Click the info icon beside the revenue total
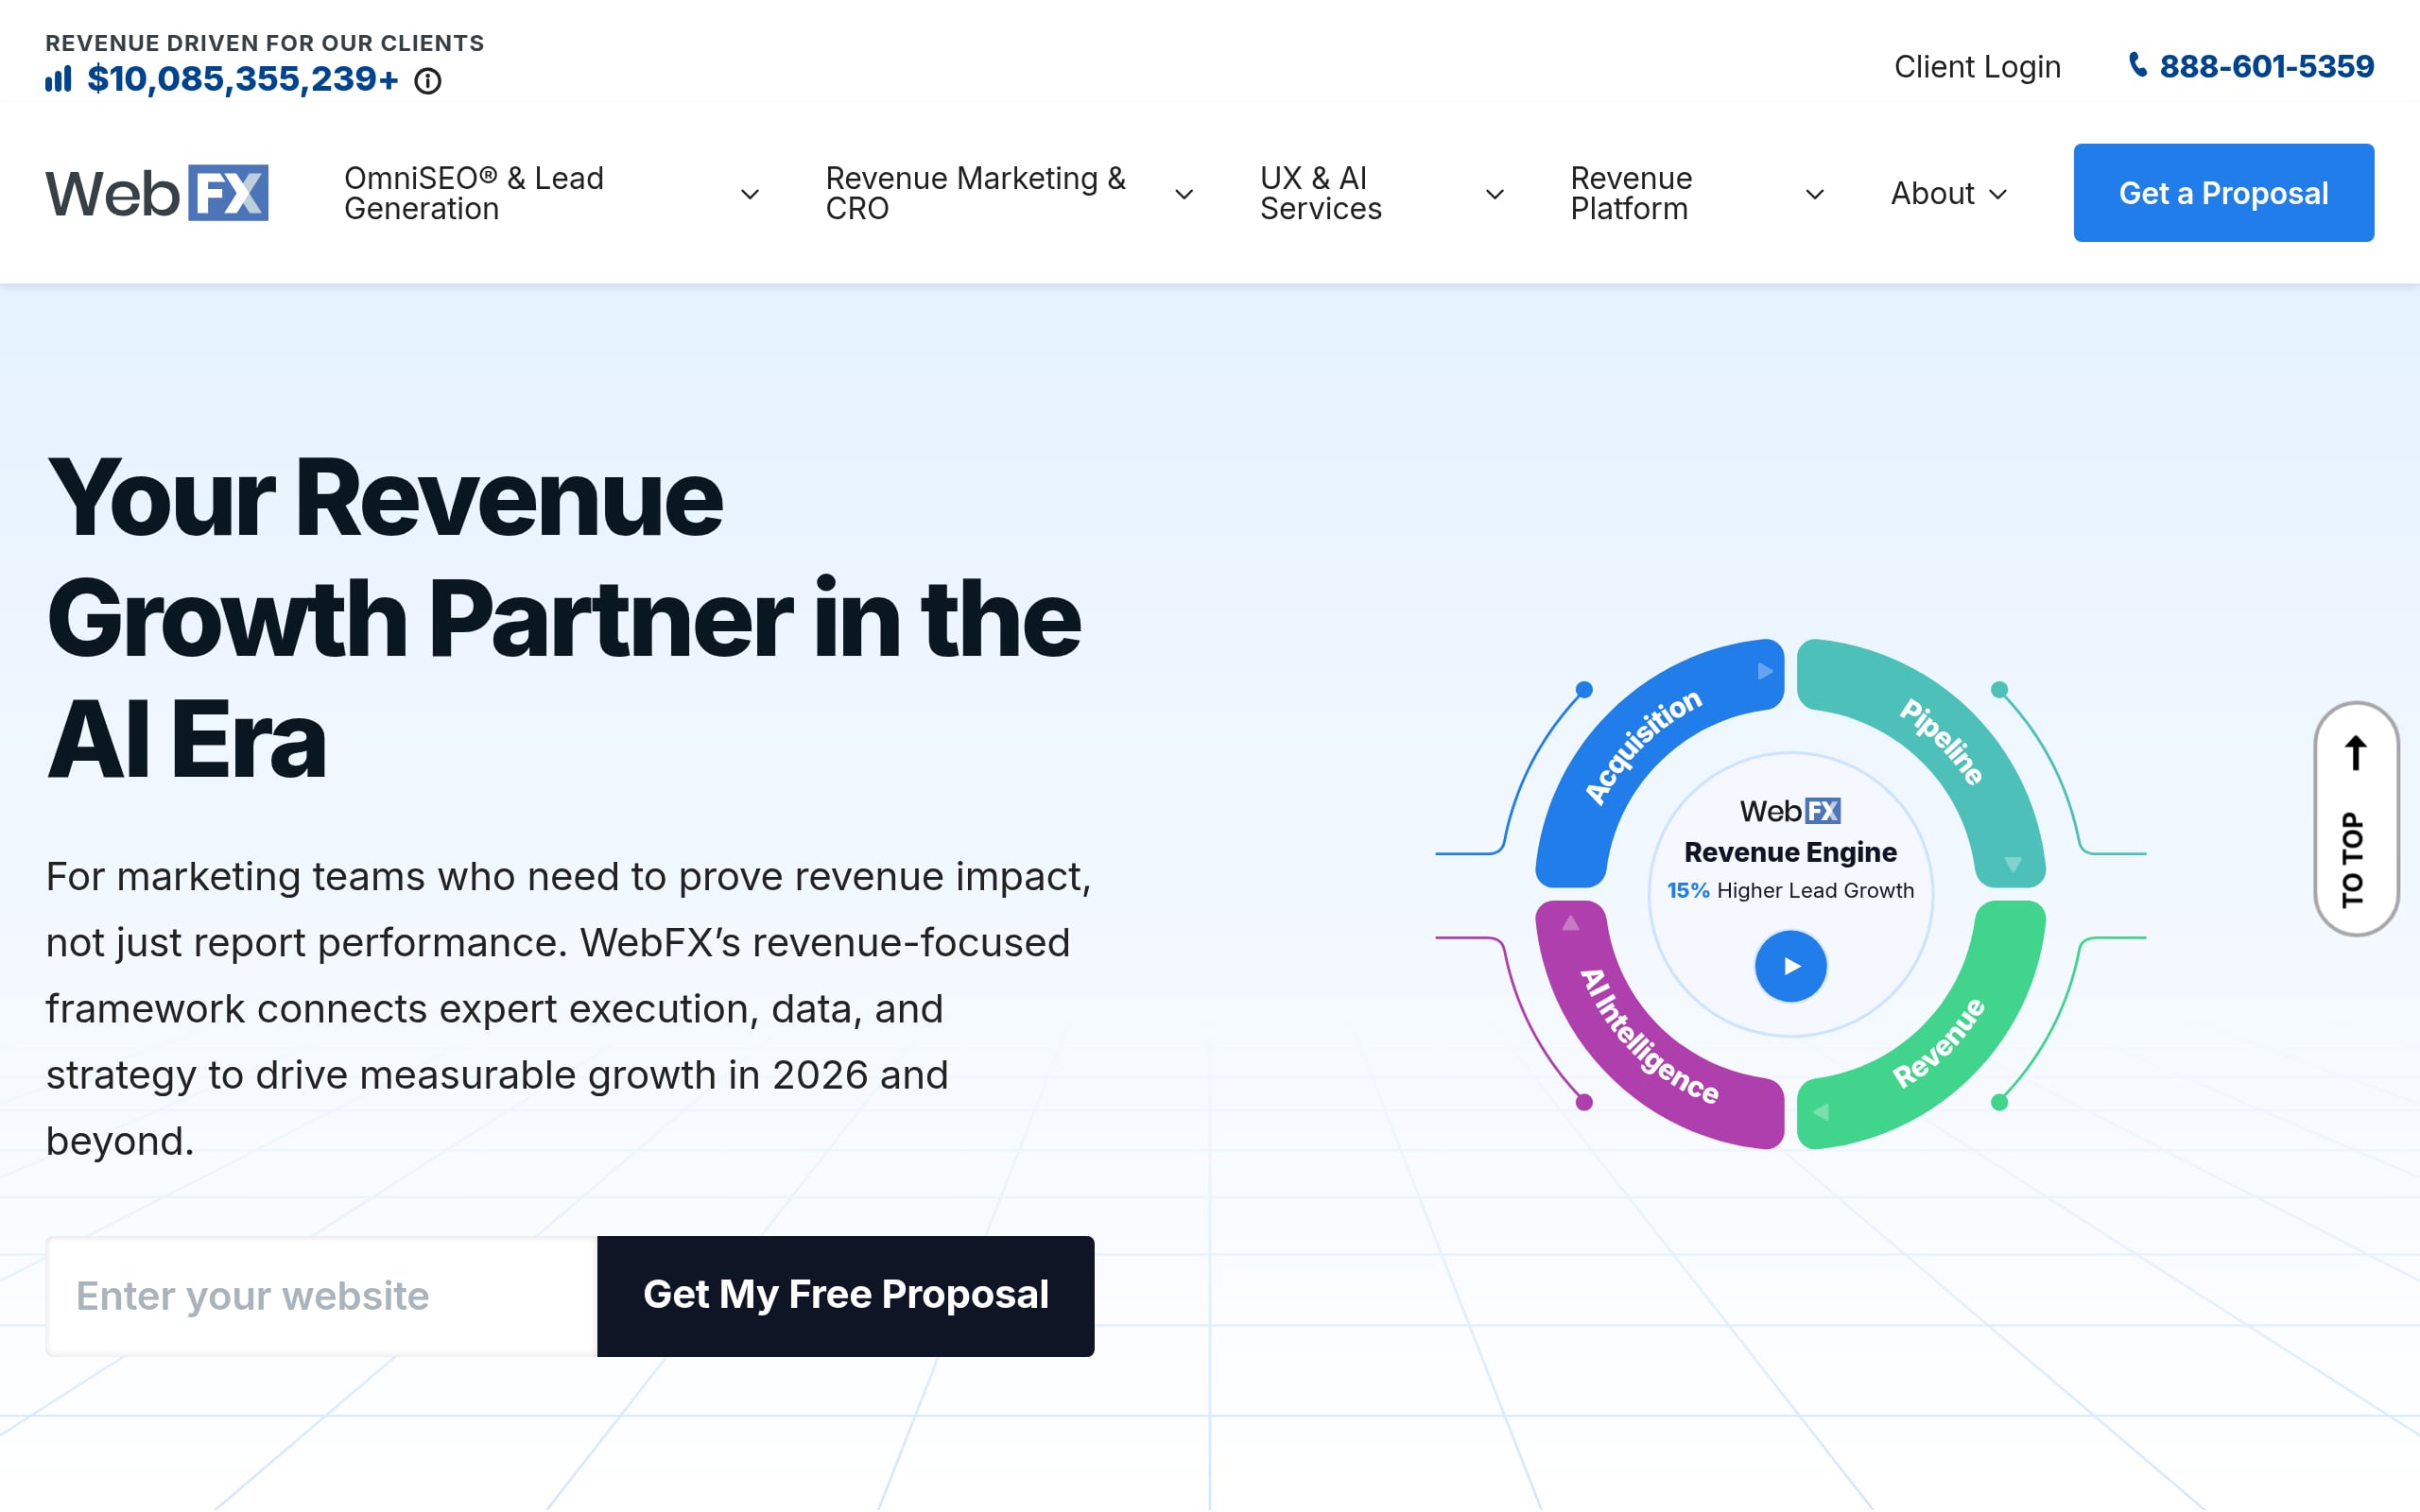Viewport: 2420px width, 1512px height. click(428, 81)
